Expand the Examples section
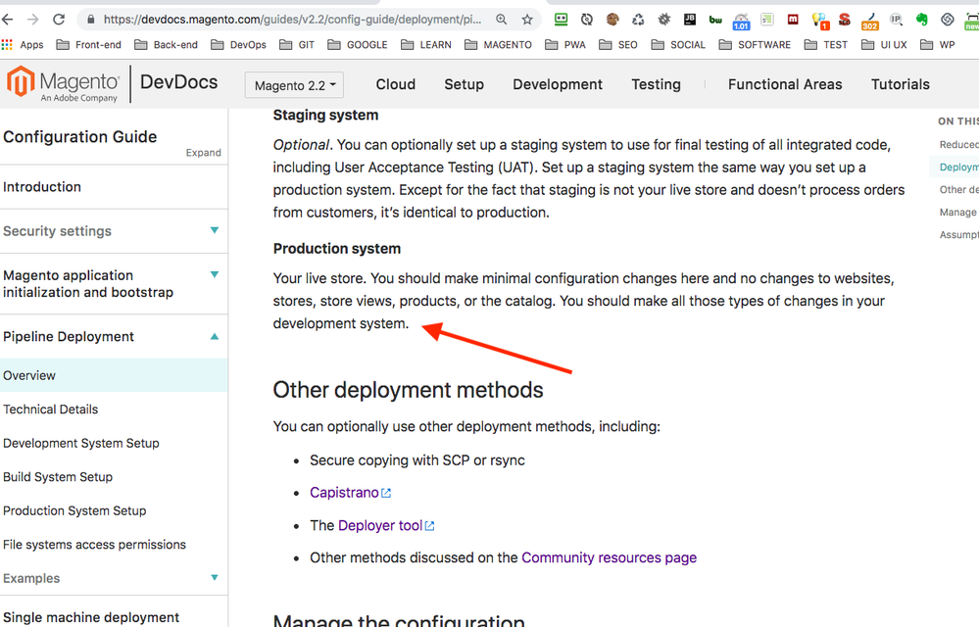Image resolution: width=979 pixels, height=627 pixels. click(x=215, y=578)
